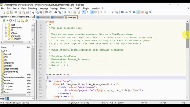This screenshot has height=107, width=190.
Task: Click the Copy toolbar icon
Action: (x=37, y=12)
